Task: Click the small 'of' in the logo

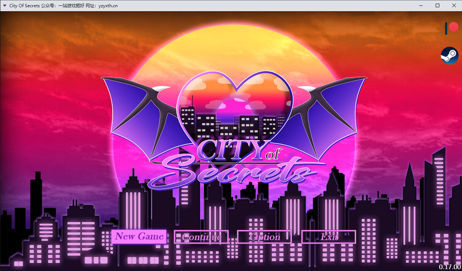Action: pyautogui.click(x=272, y=154)
